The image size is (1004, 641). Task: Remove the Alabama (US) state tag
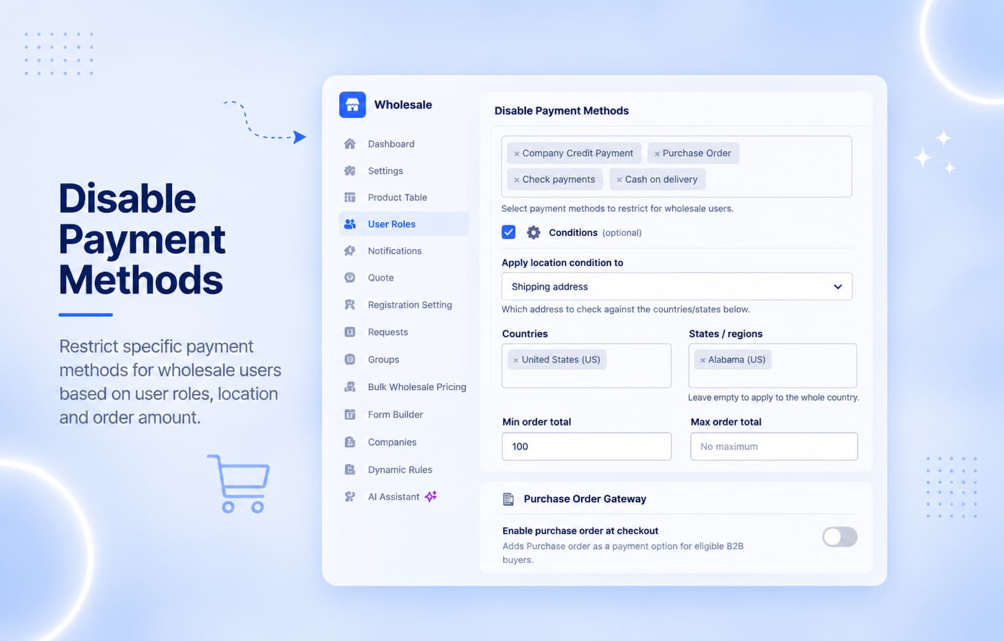(x=703, y=360)
